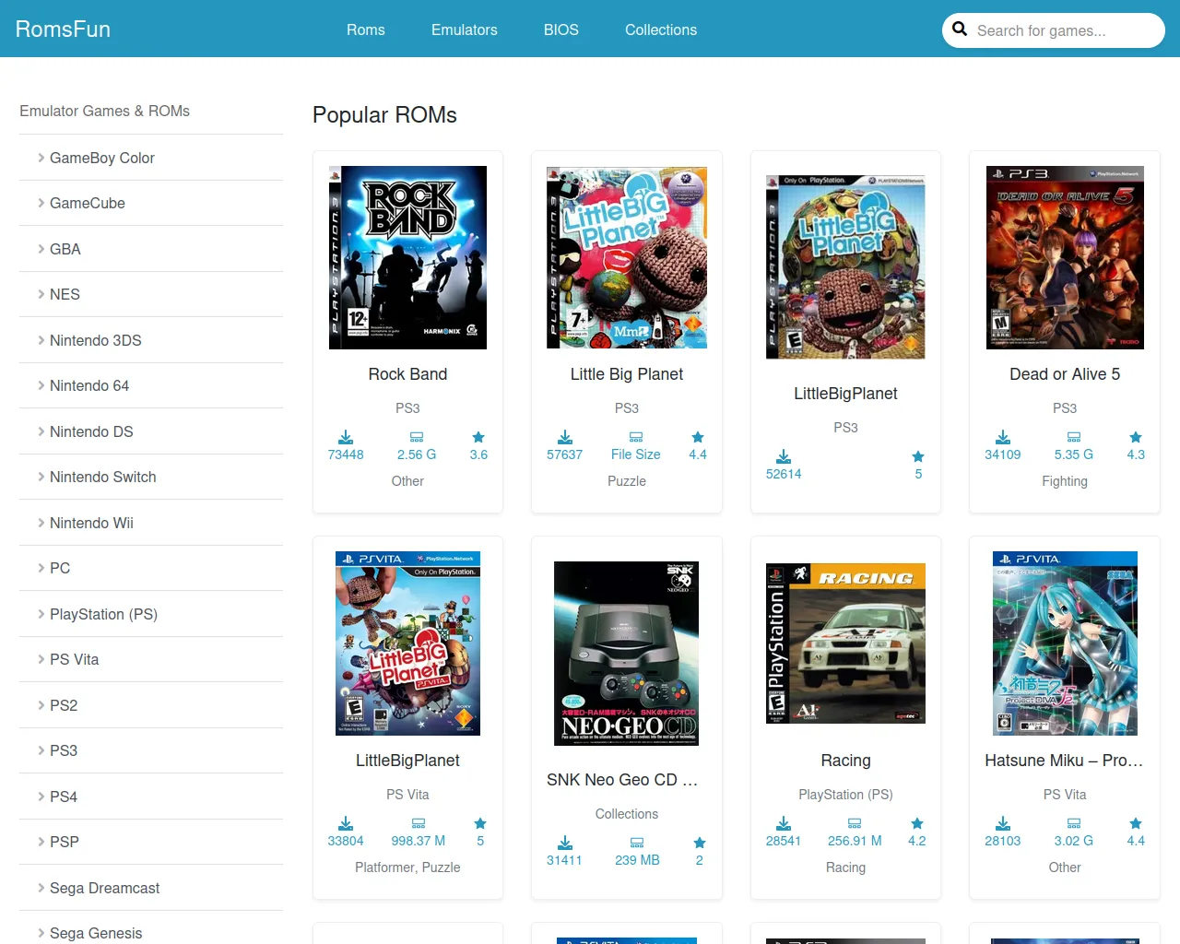This screenshot has height=944, width=1180.
Task: Click the star rating icon for Dead or Alive 5
Action: (x=1136, y=437)
